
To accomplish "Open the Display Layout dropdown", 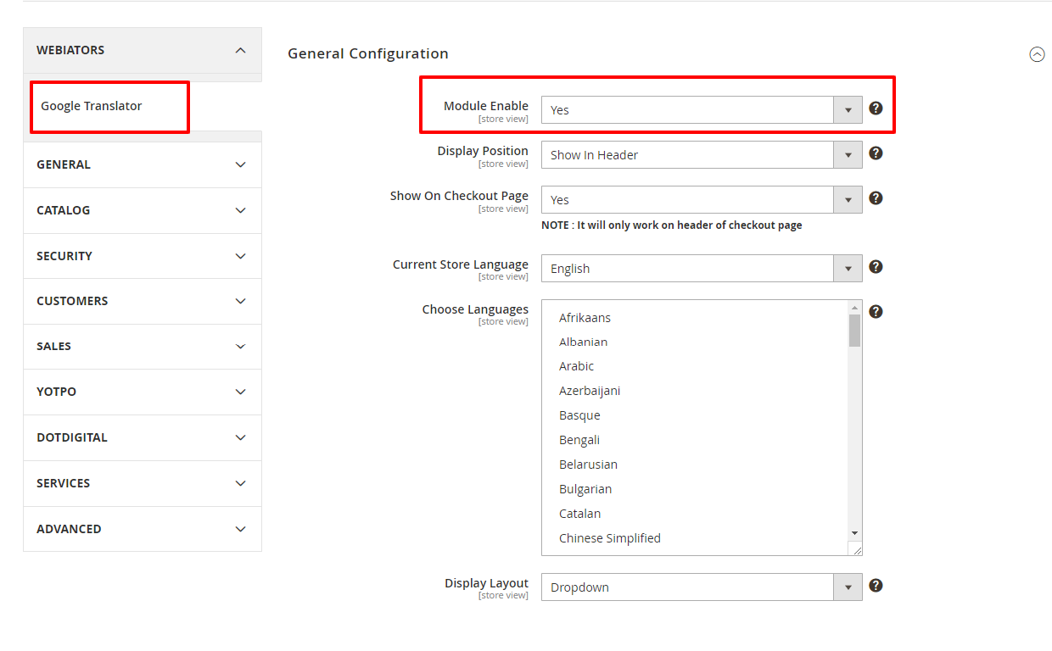I will [702, 587].
